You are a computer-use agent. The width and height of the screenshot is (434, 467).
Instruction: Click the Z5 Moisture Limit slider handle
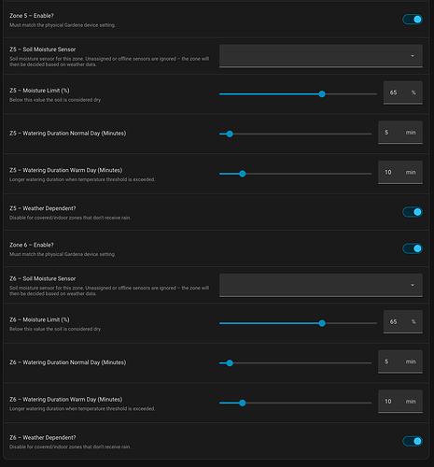coord(322,94)
